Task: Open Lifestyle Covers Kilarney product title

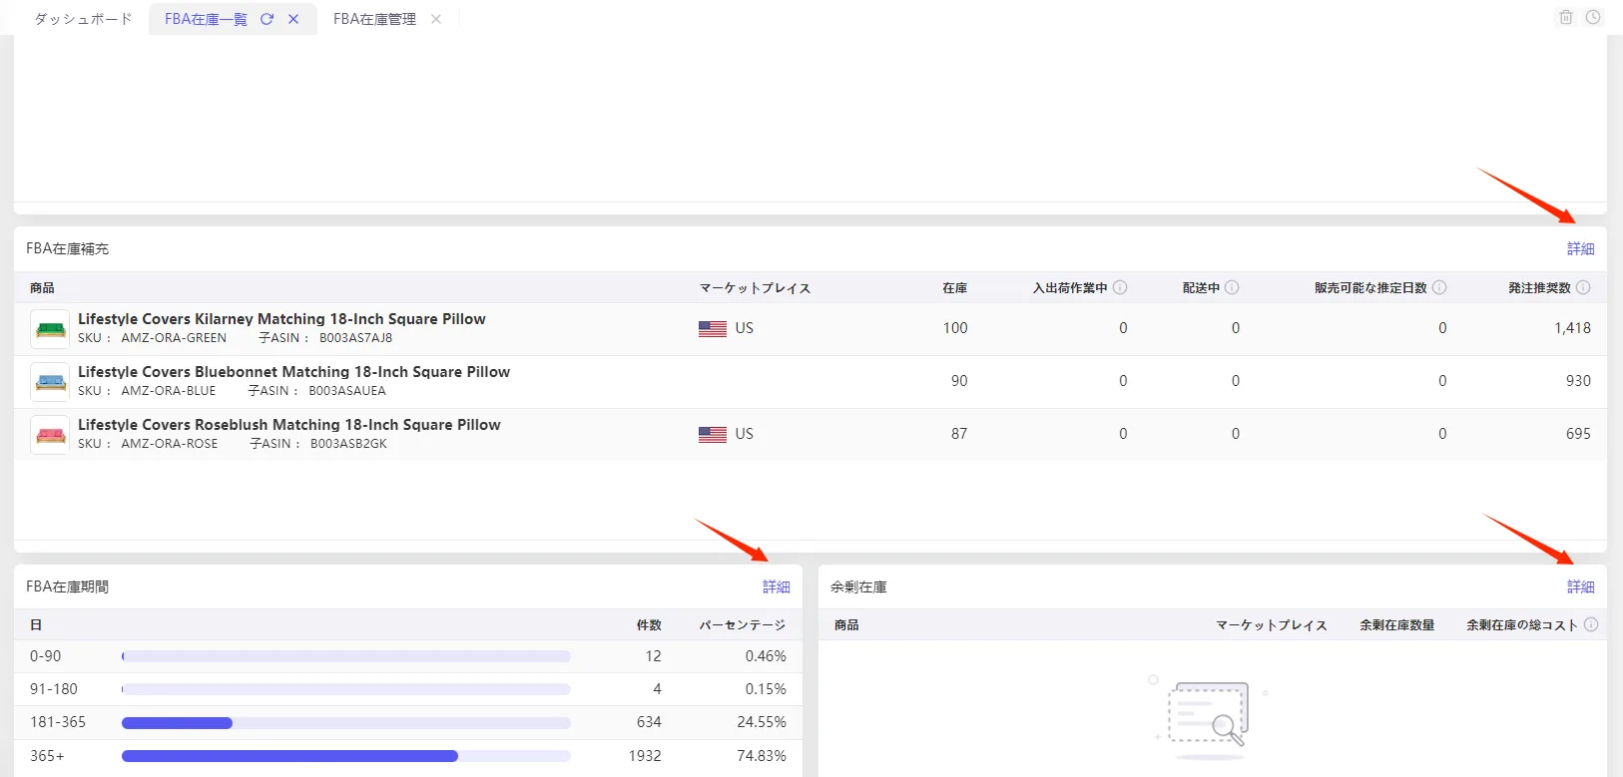Action: [x=281, y=319]
